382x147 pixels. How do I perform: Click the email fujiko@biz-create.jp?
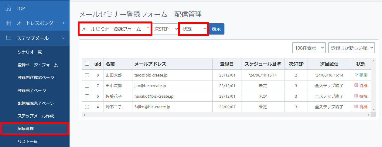[152, 107]
